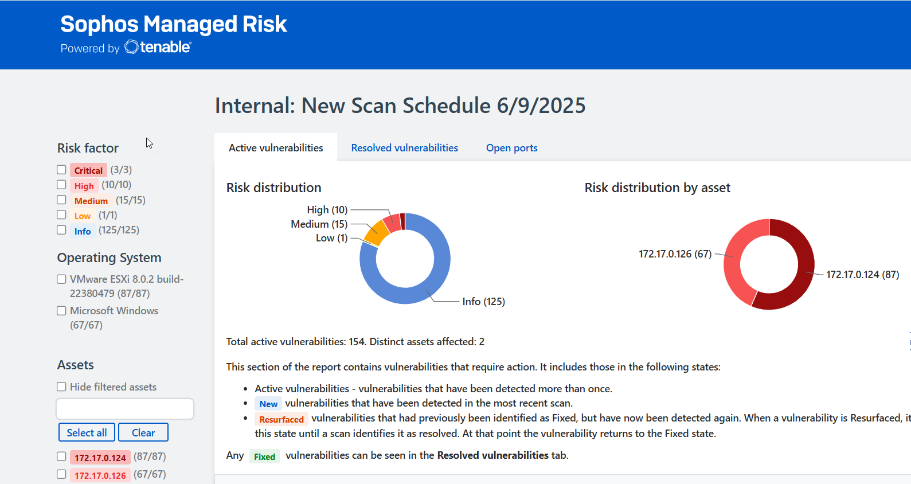Switch to the Resolved vulnerabilities tab

(x=404, y=147)
